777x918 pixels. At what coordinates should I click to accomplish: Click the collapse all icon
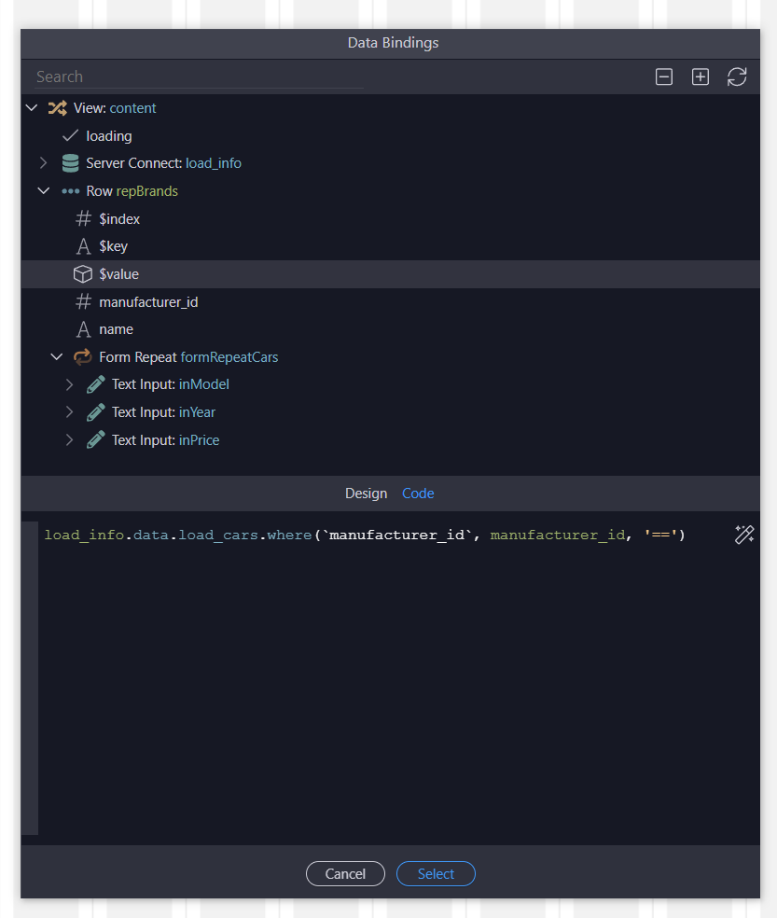(664, 77)
